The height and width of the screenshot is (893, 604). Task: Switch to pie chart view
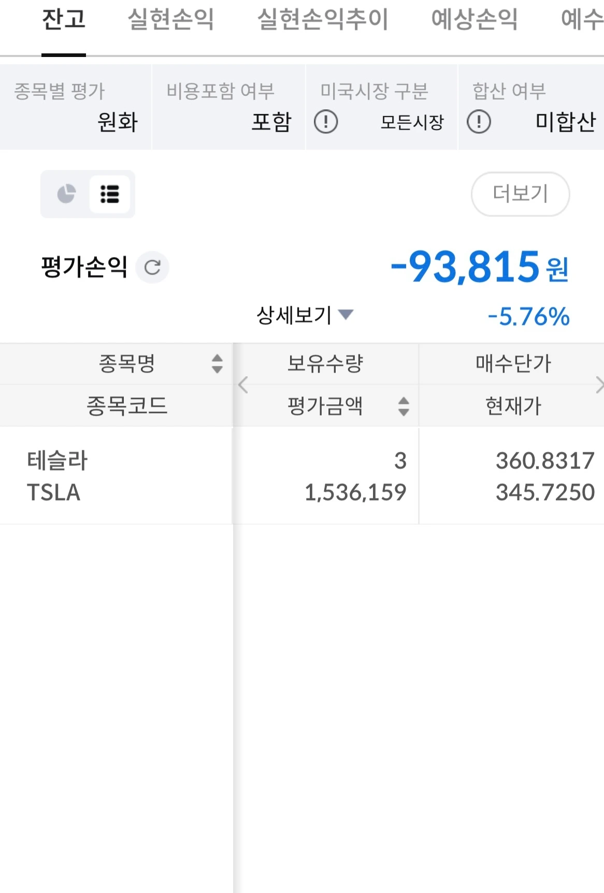coord(66,194)
